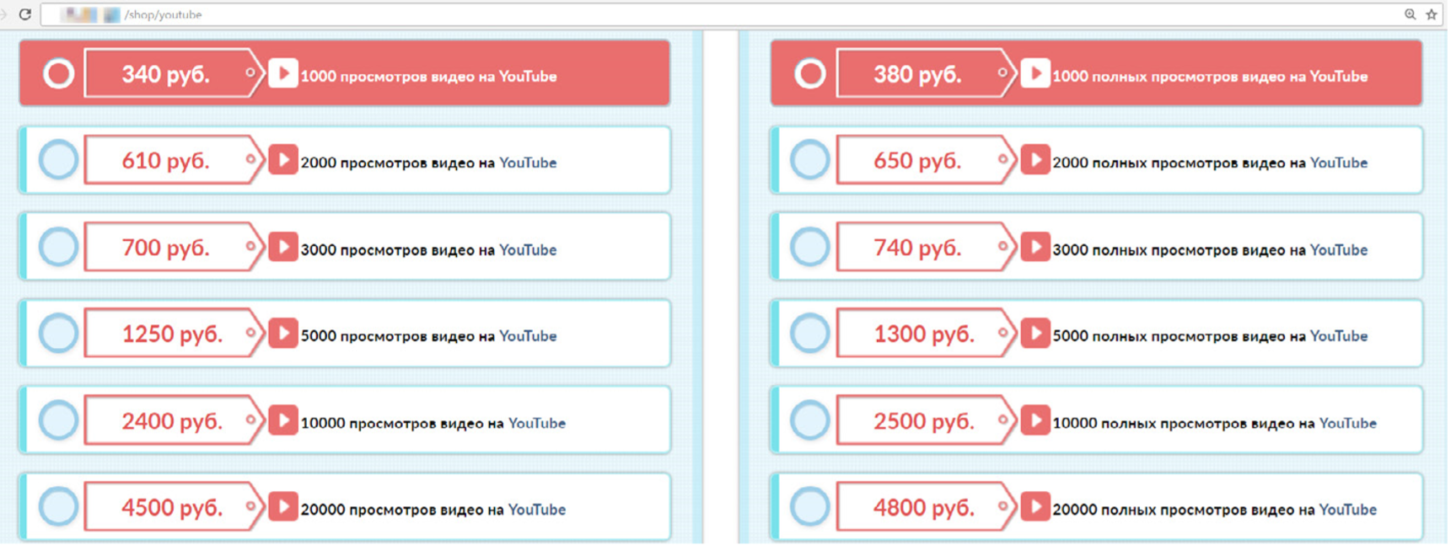
Task: Click the 2400 руб. price tag
Action: [175, 420]
